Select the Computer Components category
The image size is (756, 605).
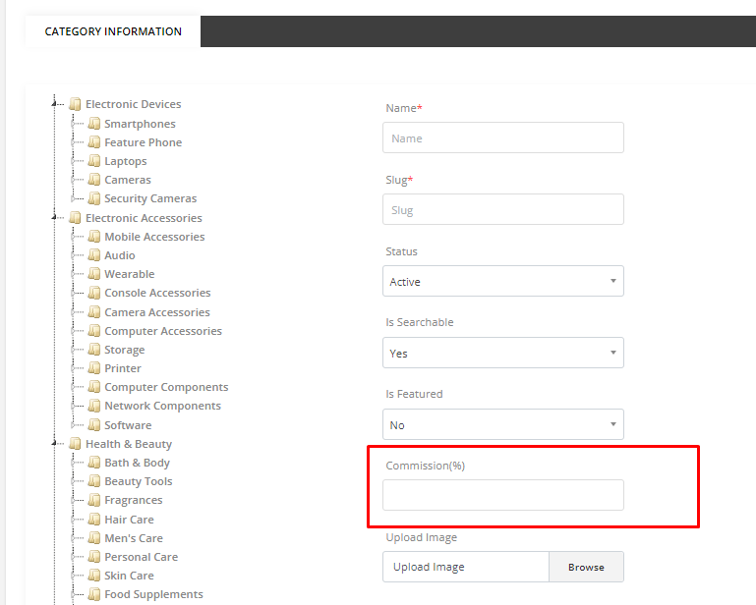[166, 387]
